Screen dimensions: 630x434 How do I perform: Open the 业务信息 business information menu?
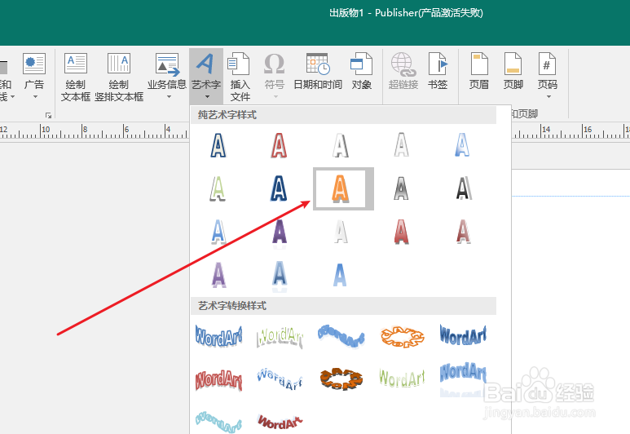point(167,76)
